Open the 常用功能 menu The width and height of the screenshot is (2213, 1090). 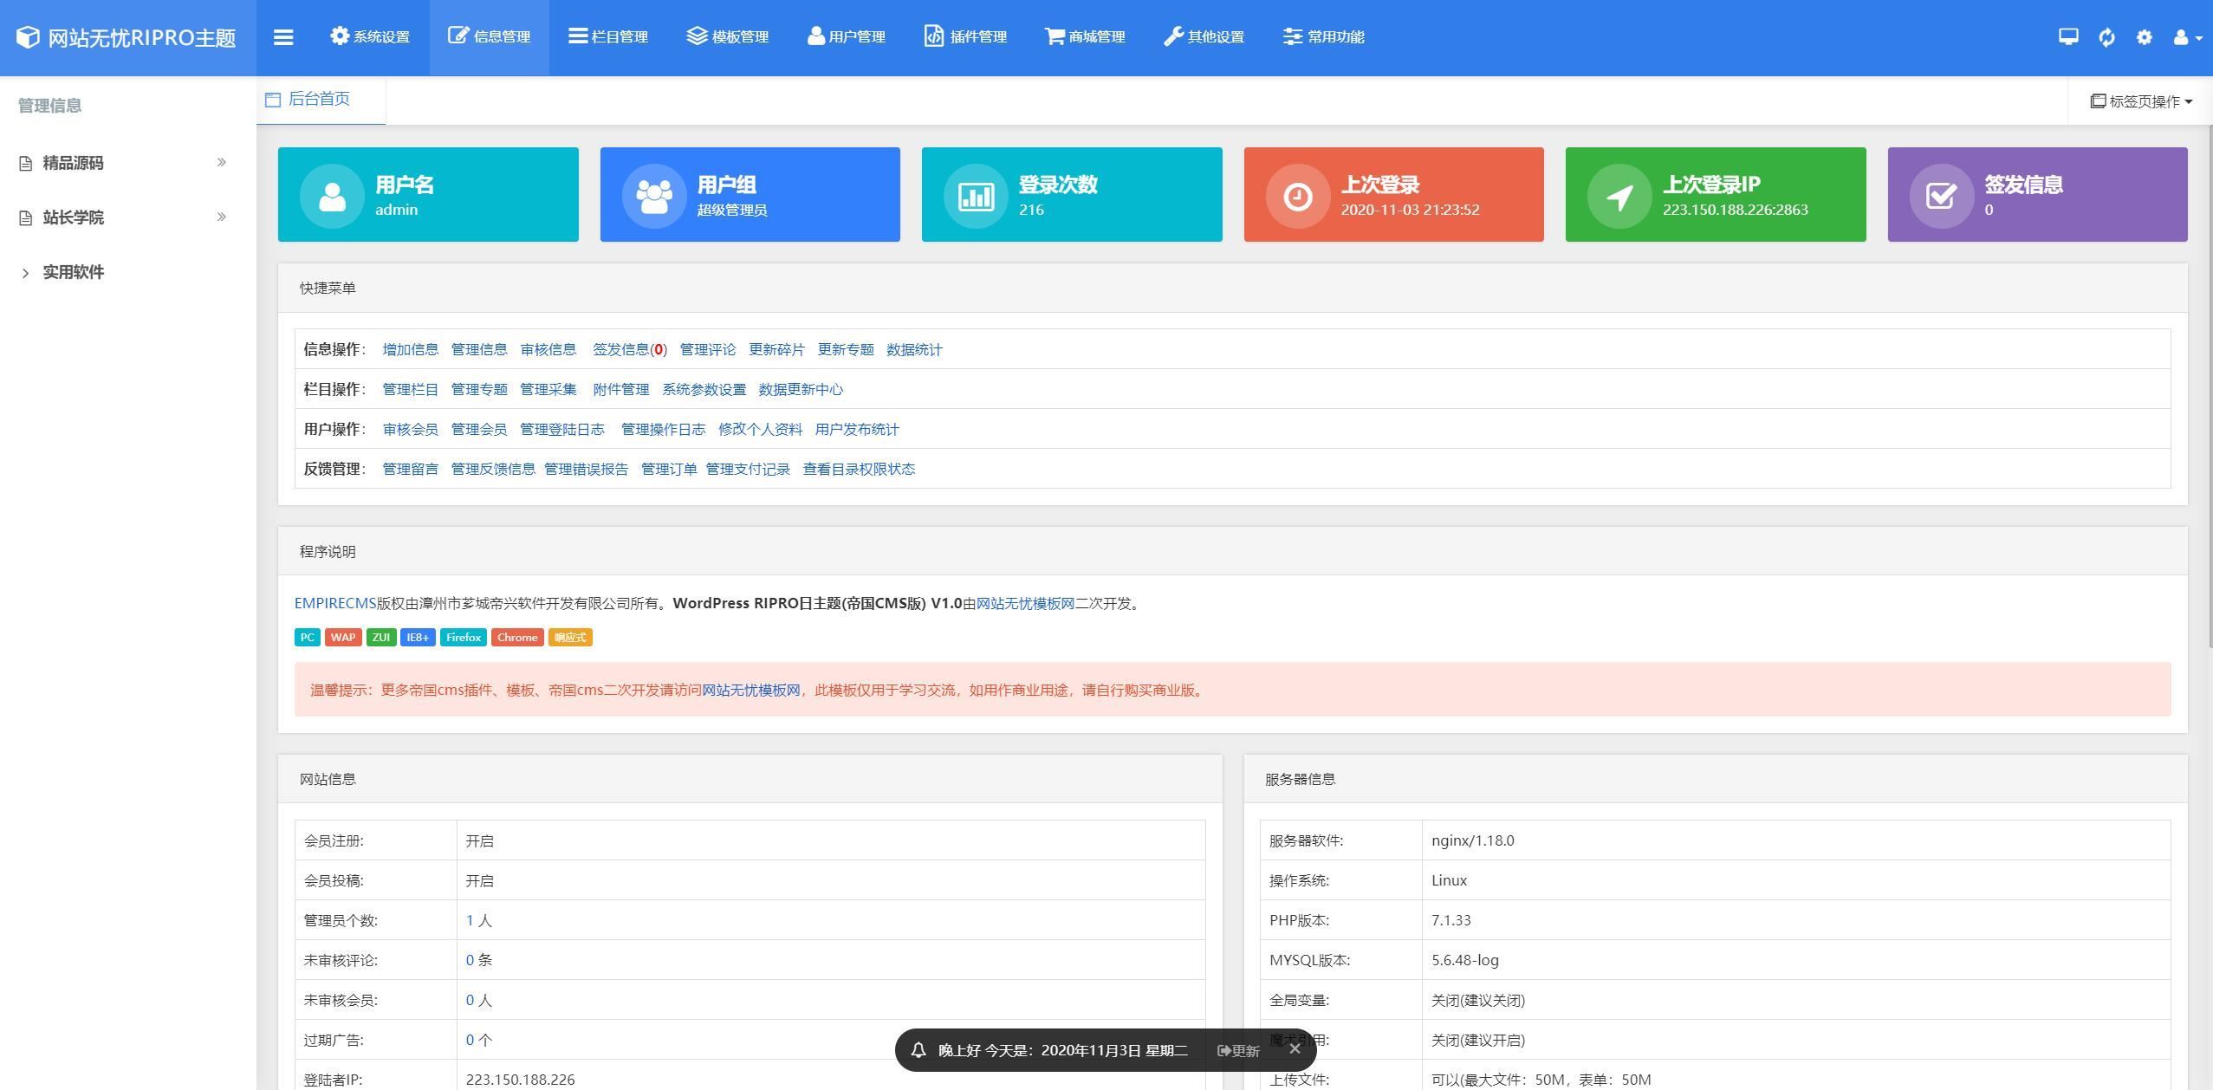point(1324,37)
